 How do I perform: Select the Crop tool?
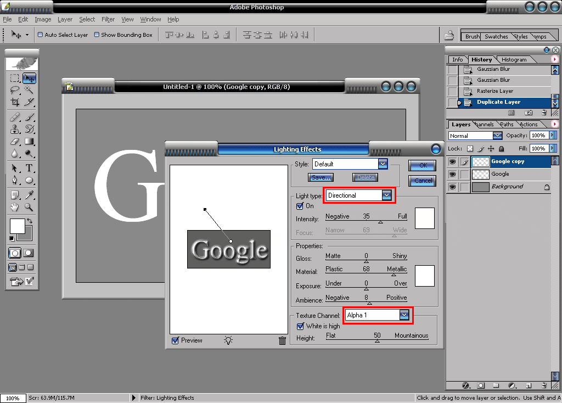[15, 102]
